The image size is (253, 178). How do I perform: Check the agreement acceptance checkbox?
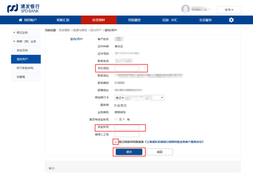pyautogui.click(x=116, y=142)
